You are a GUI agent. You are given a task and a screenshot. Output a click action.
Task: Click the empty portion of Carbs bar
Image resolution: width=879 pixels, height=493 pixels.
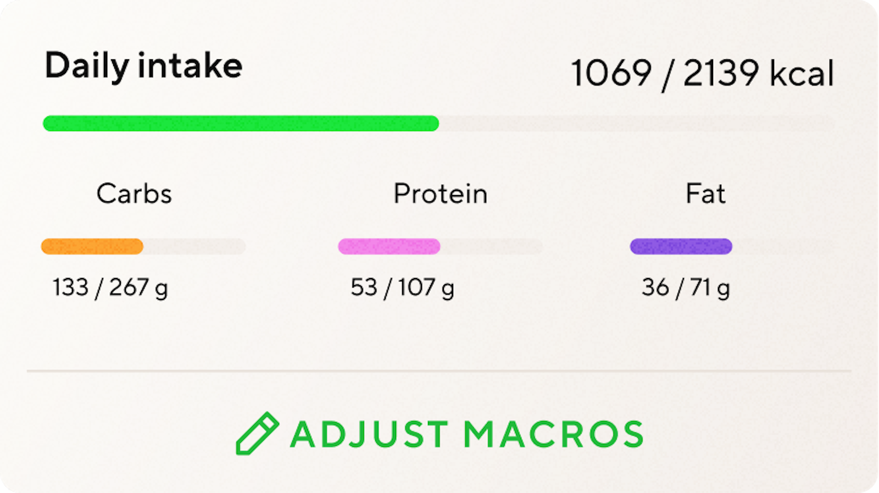click(x=194, y=246)
